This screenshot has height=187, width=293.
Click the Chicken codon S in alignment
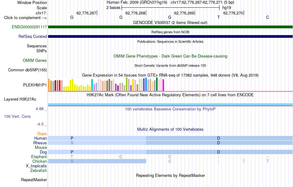point(72,161)
